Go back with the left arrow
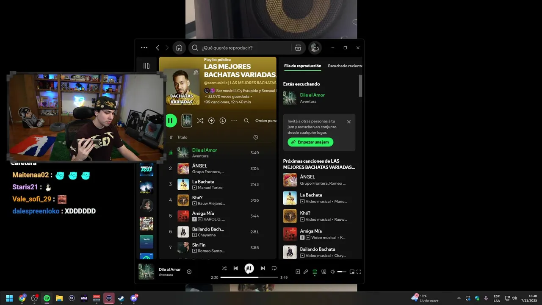Screen dimensions: 542x305 point(158,48)
